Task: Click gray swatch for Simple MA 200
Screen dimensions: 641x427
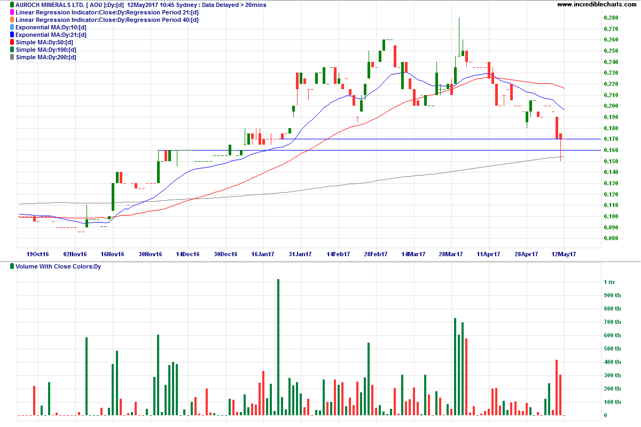Action: 12,57
